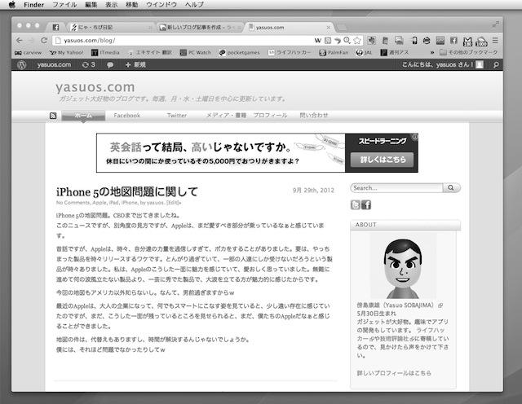Switch to the pinned Facebook tab

pyautogui.click(x=55, y=27)
